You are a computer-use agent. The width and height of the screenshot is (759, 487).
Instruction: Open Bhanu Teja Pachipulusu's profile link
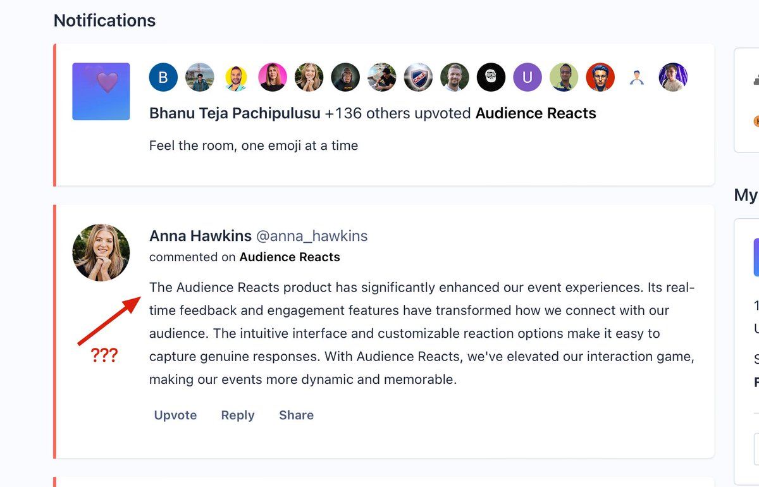click(x=234, y=113)
